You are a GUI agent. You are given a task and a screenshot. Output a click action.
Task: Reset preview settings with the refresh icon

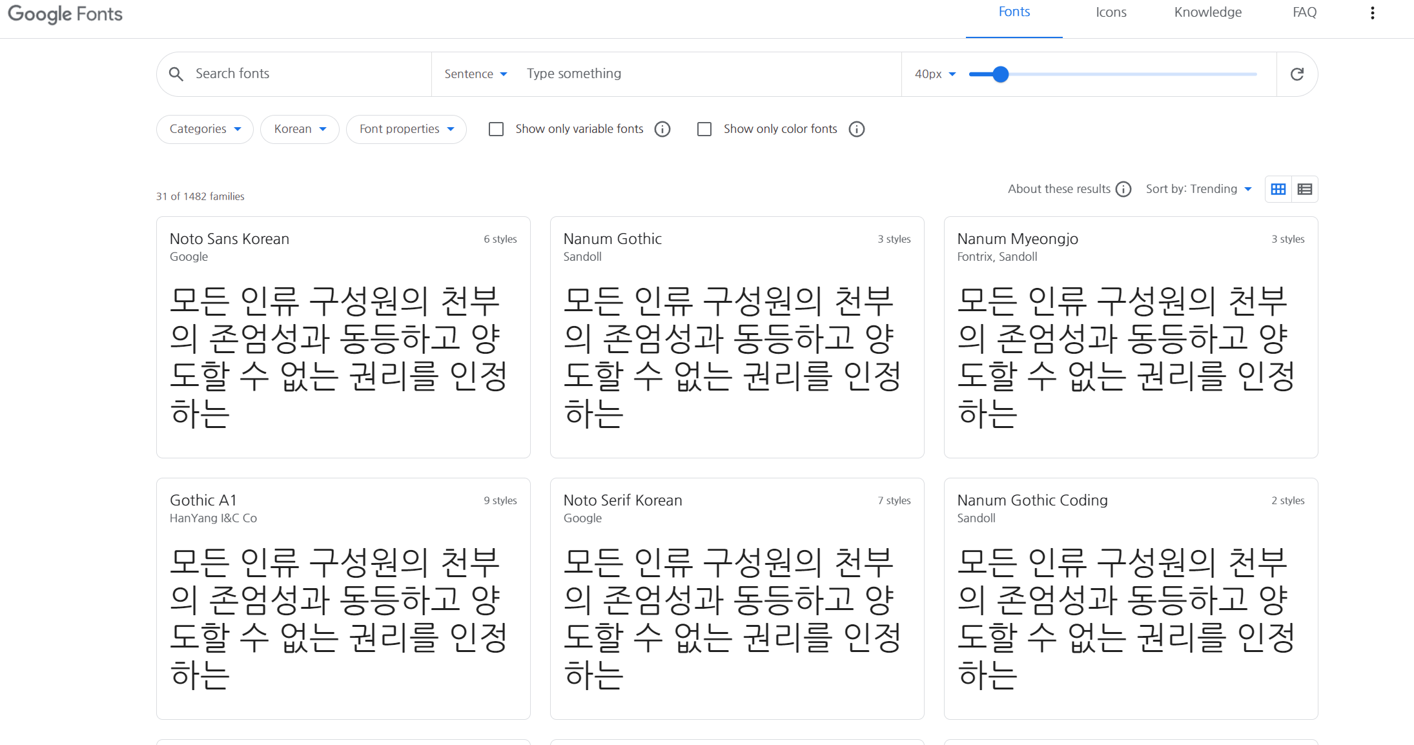(1297, 74)
